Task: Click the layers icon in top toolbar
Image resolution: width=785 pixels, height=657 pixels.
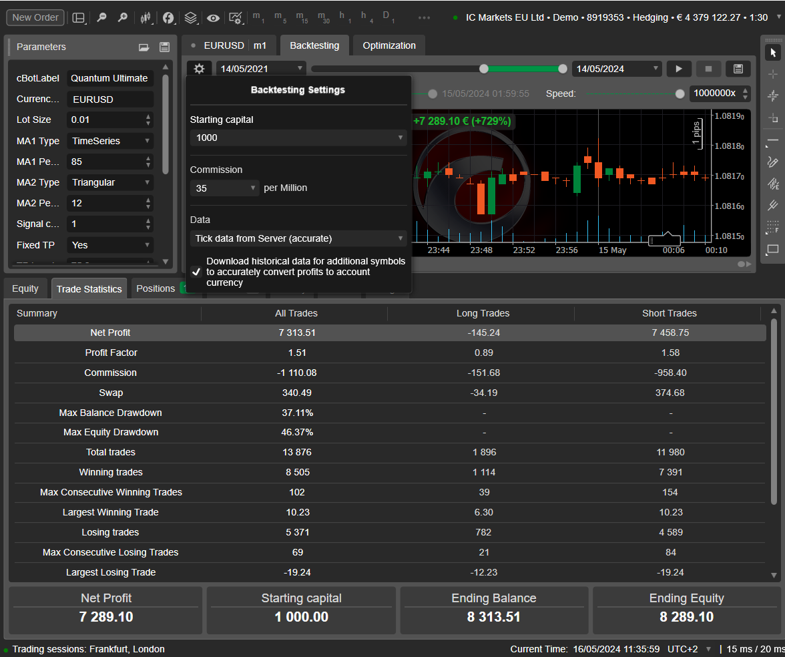Action: coord(191,18)
